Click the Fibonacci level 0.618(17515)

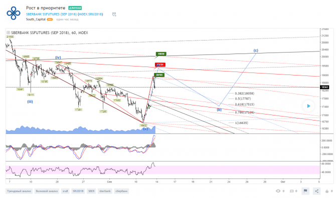[245, 104]
